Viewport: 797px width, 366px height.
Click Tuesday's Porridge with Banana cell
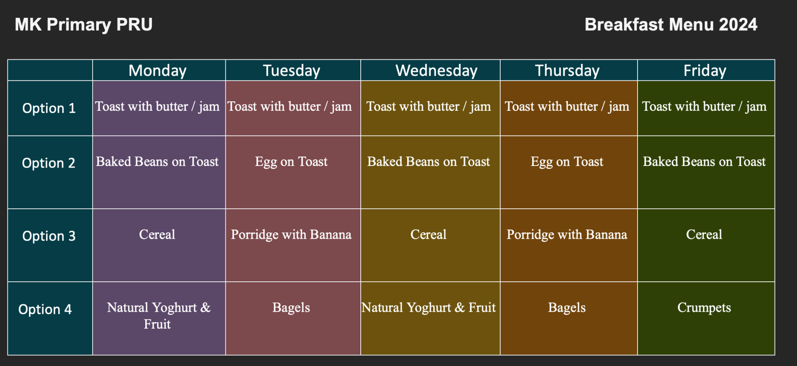[293, 245]
